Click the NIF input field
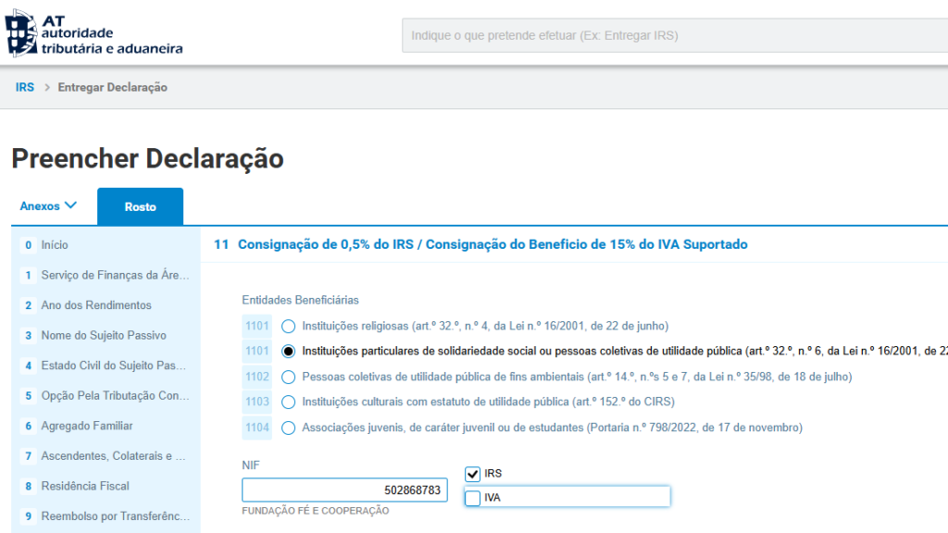The width and height of the screenshot is (948, 533). pos(344,490)
